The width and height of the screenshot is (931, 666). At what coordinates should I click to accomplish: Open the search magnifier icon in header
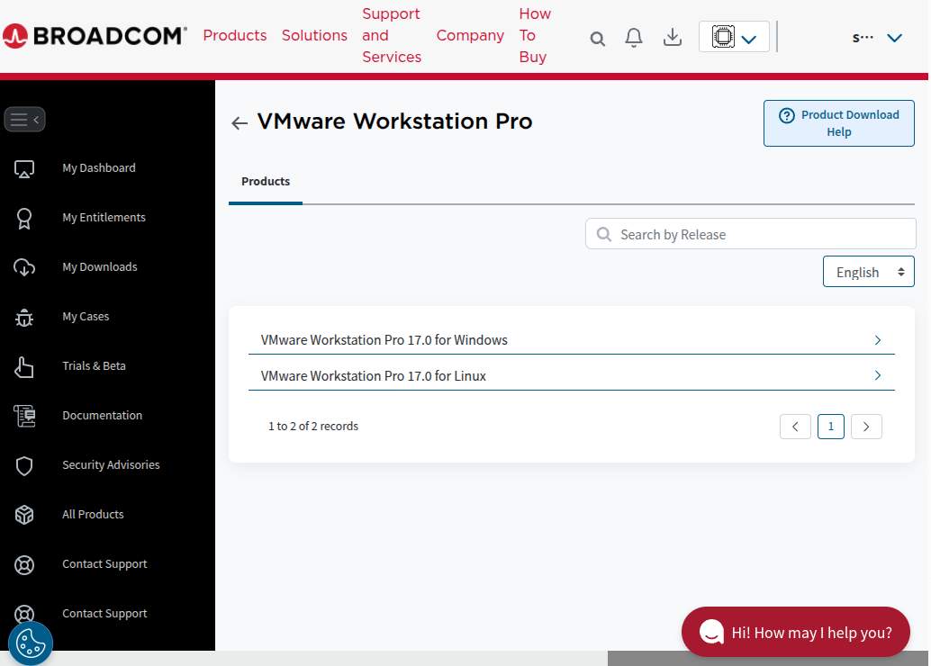[x=597, y=40]
